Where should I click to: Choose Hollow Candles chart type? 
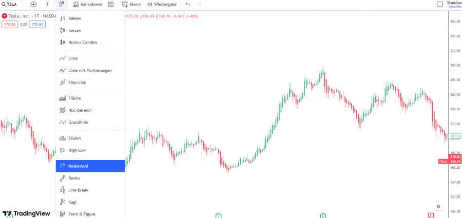click(x=90, y=43)
